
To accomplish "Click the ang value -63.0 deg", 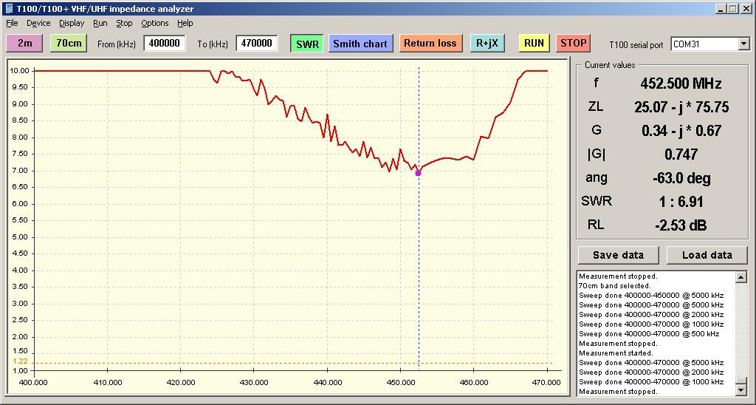I will 681,178.
